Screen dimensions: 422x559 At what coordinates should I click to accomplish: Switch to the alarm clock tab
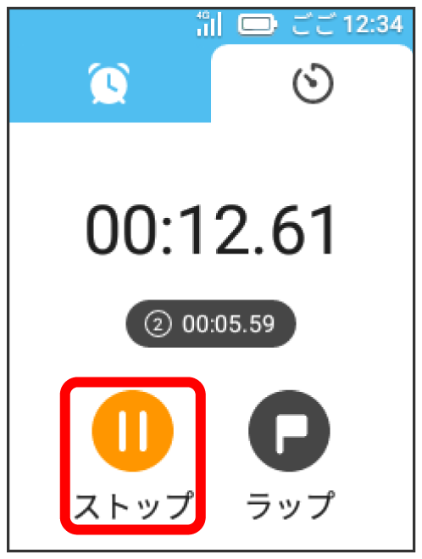pyautogui.click(x=108, y=83)
